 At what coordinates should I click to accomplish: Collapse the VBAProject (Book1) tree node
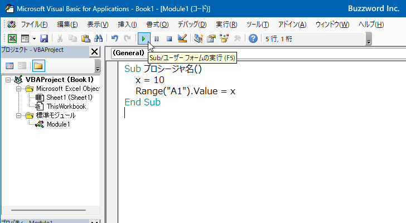click(8, 80)
